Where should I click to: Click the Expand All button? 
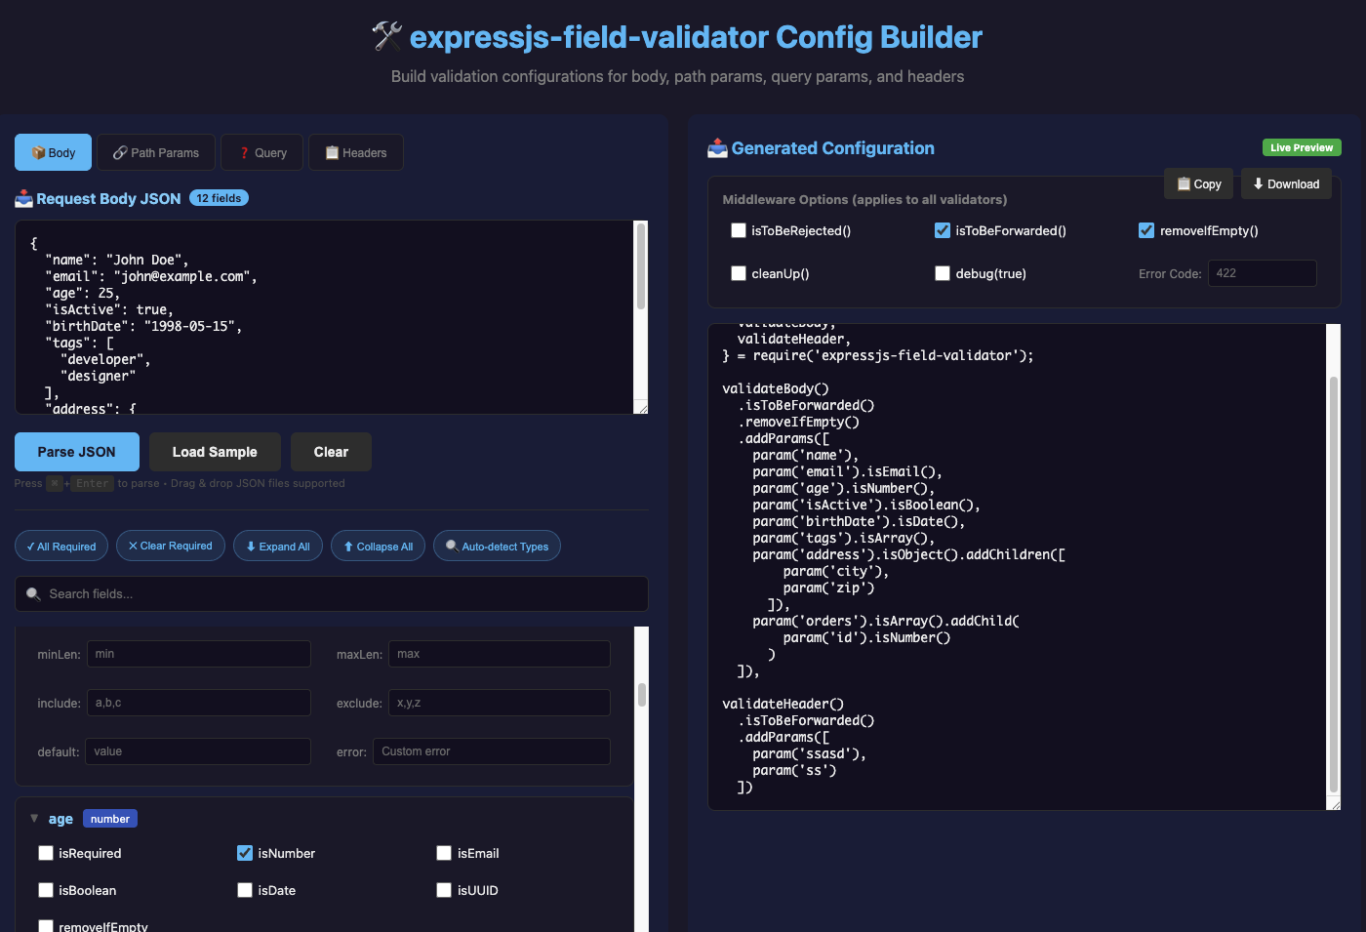tap(277, 546)
